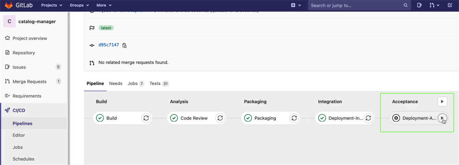
Task: Click the Deployment-A... manual gear status icon
Action: point(396,118)
